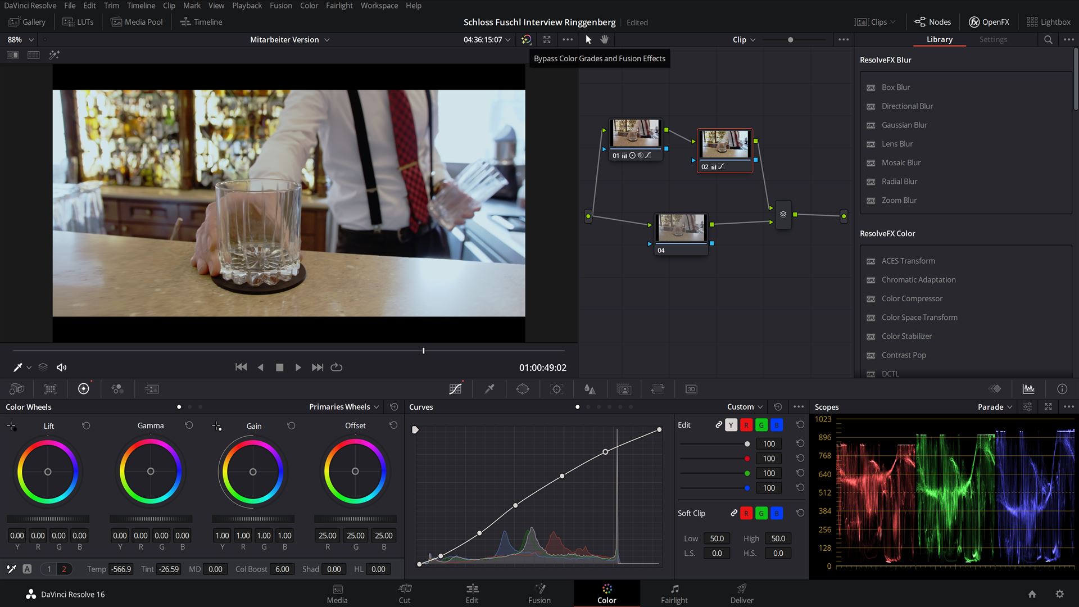Show the video scopes panel icon

[1028, 389]
